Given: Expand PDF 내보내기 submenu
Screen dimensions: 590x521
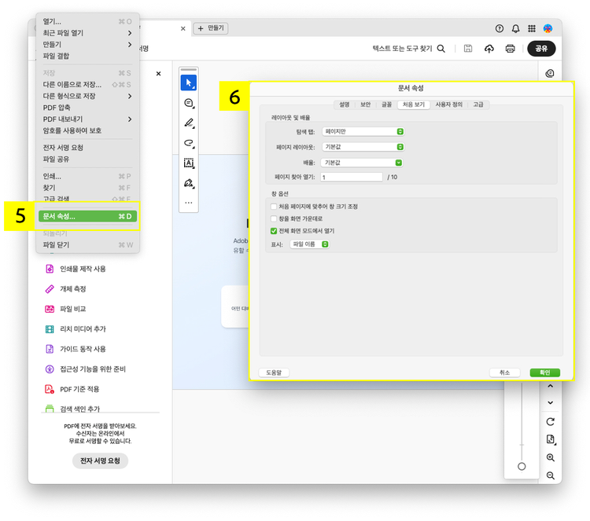Looking at the screenshot, I should pos(87,119).
